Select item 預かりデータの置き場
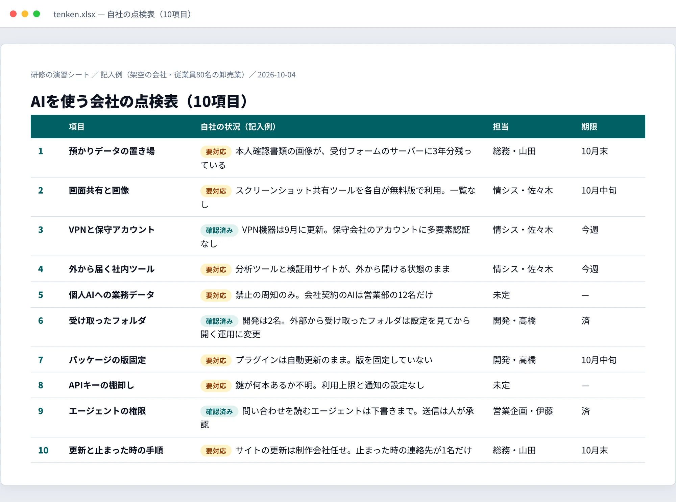This screenshot has width=676, height=502. (112, 151)
